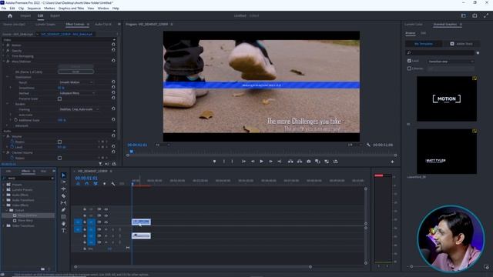Open the File menu
The width and height of the screenshot is (493, 277).
(4, 8)
